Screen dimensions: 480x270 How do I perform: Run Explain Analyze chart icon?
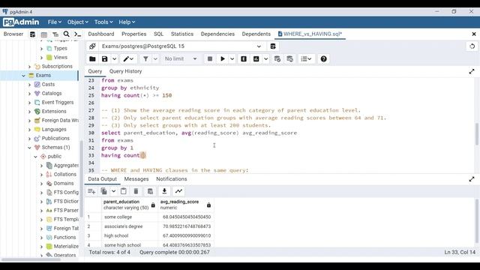pos(256,58)
